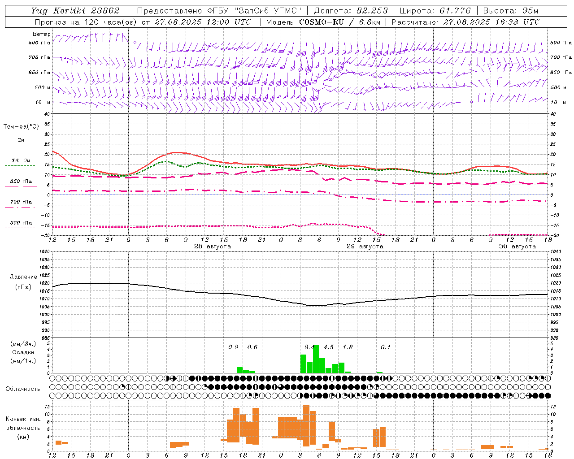Click the 28 августа date label

pyautogui.click(x=213, y=247)
